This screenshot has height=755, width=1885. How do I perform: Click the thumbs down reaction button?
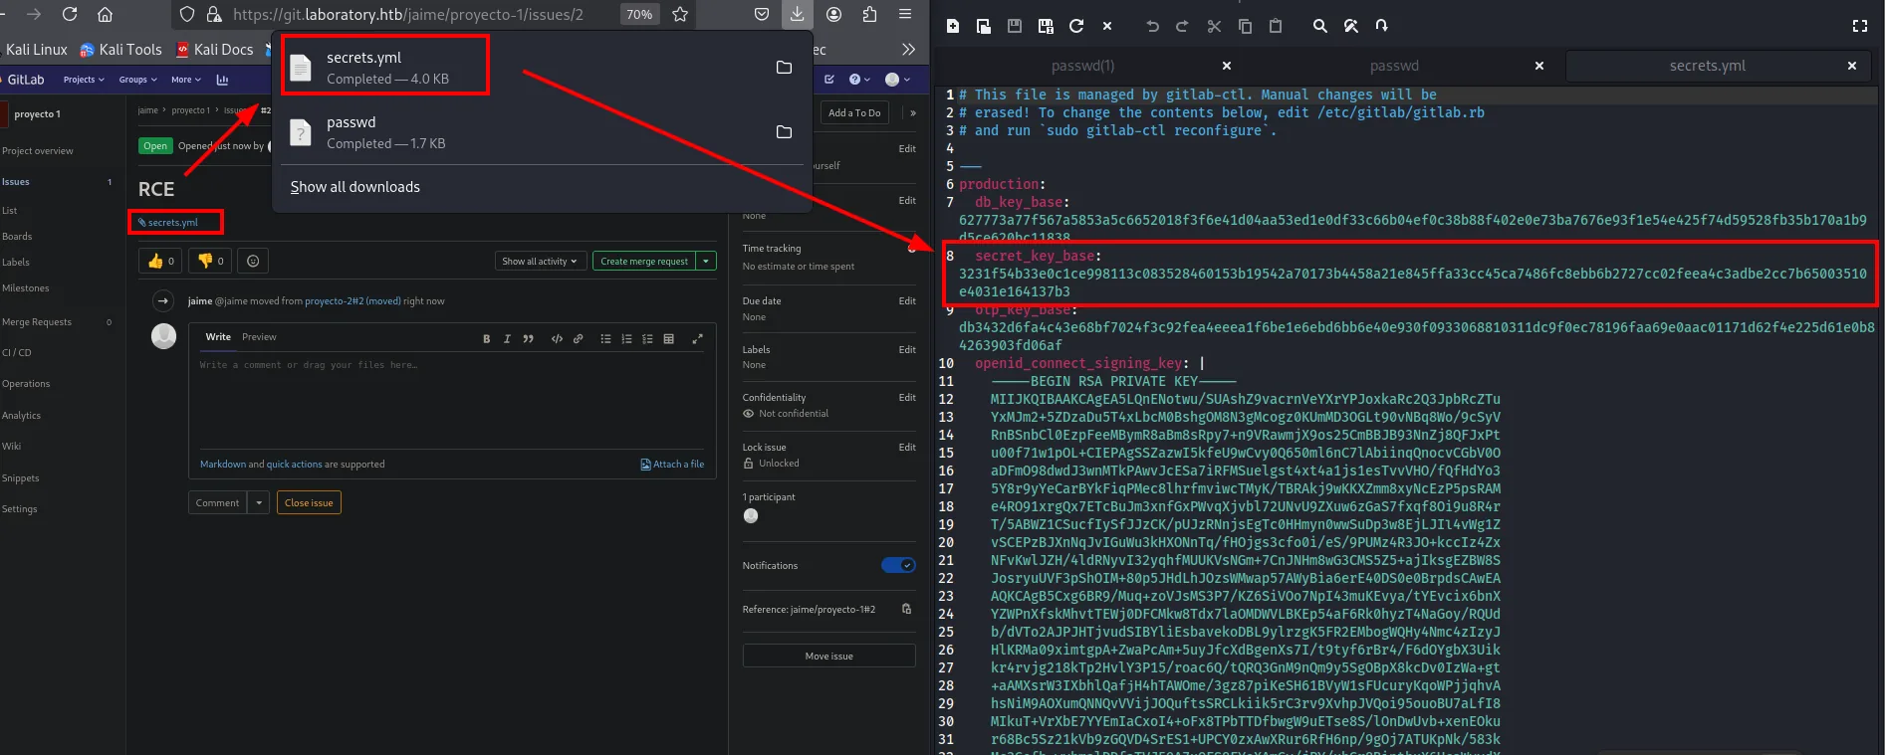[x=210, y=261]
